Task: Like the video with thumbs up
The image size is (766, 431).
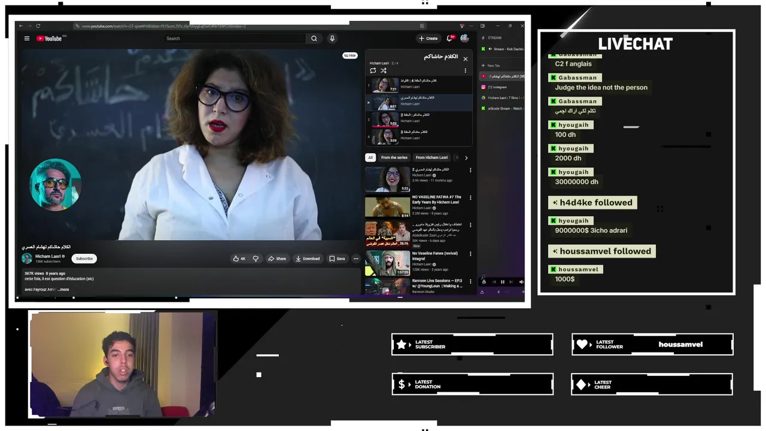Action: [x=239, y=259]
